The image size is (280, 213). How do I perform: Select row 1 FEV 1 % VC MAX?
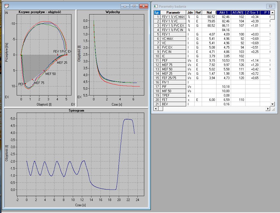point(212,17)
